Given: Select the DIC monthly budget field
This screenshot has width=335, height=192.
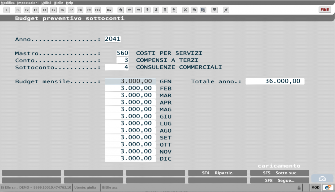Looking at the screenshot, I should [x=130, y=159].
